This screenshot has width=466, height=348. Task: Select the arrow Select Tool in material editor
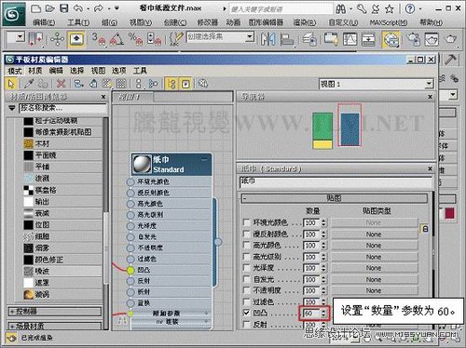[x=11, y=84]
